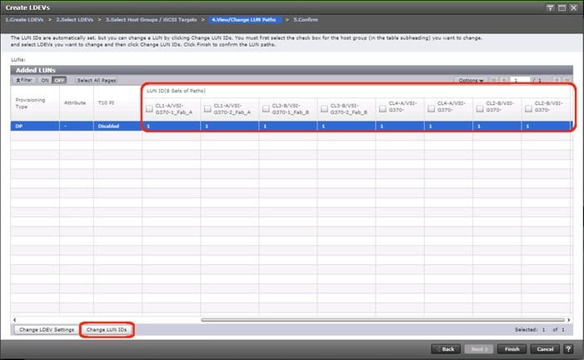Click the Cancel button
This screenshot has width=584, height=360.
[545, 349]
